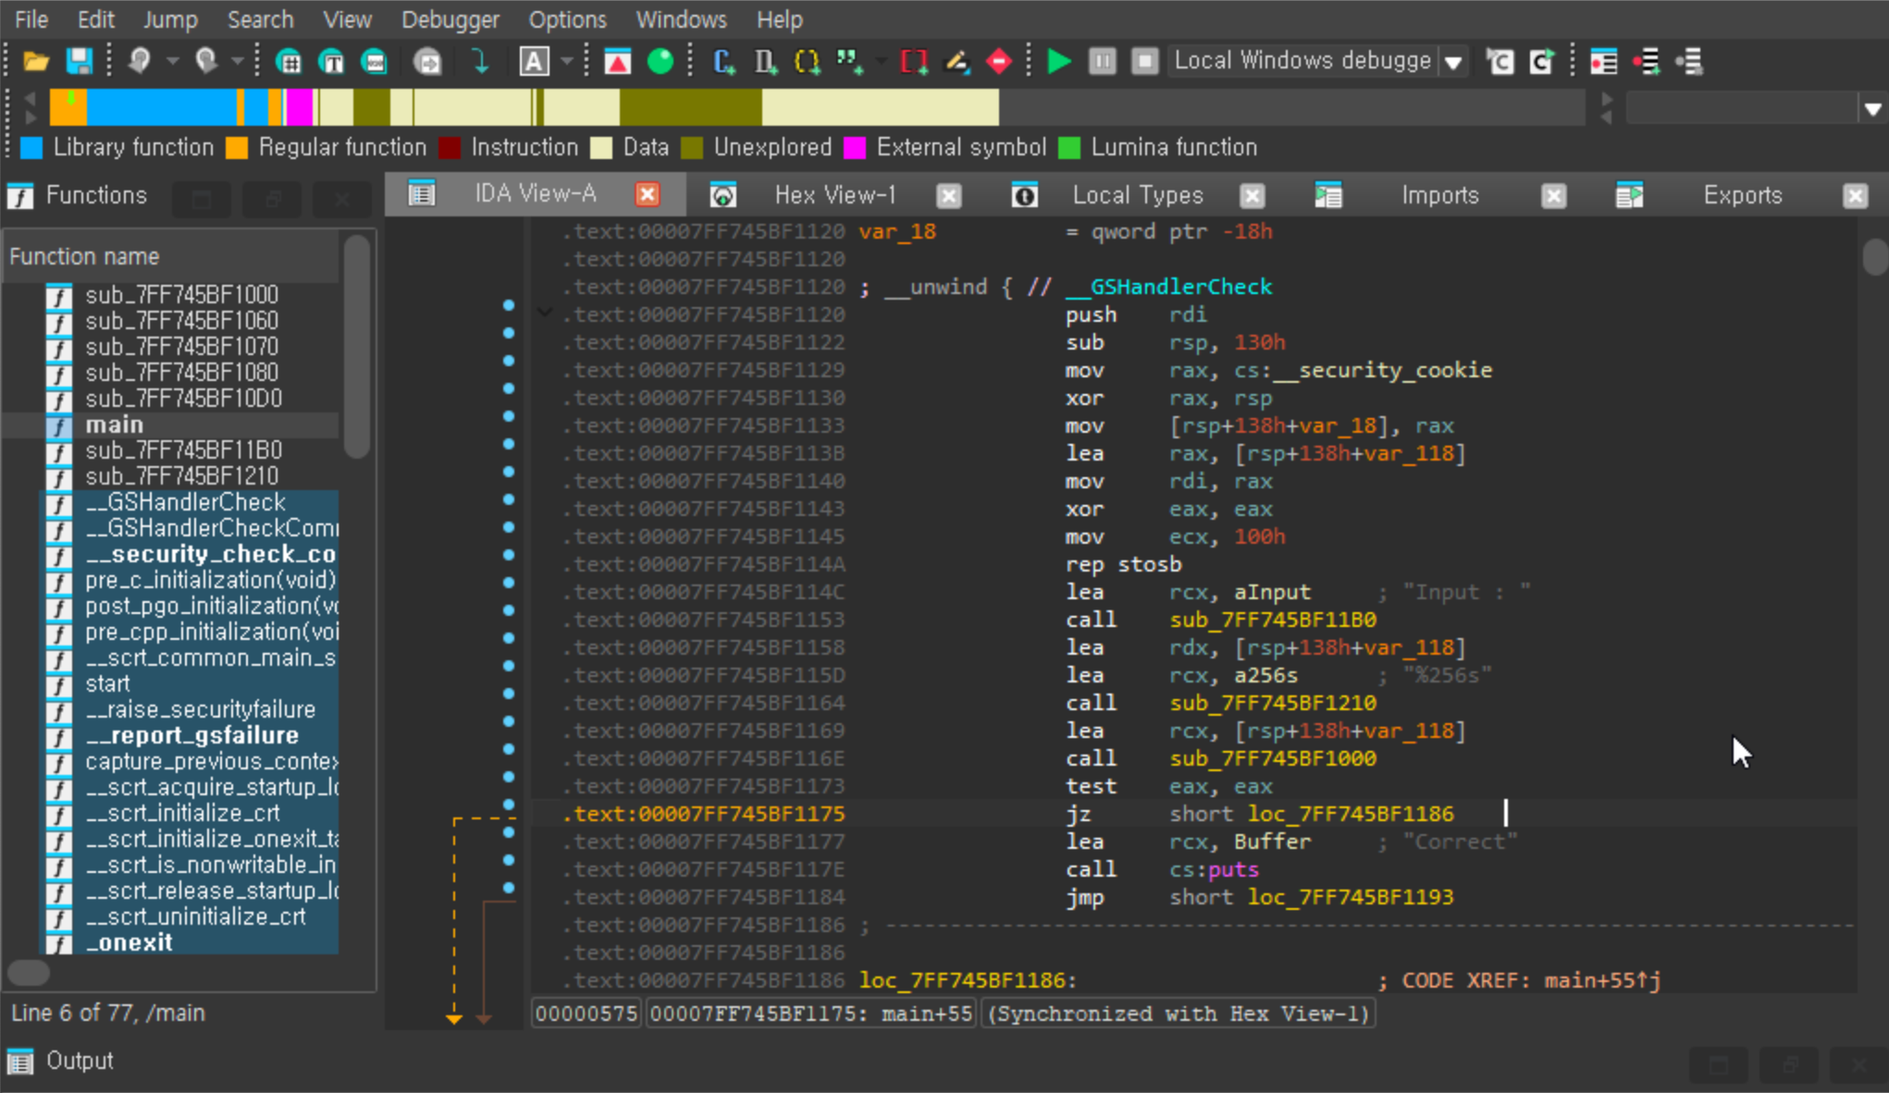This screenshot has height=1093, width=1889.
Task: Click the green circle execution flow icon
Action: 661,62
